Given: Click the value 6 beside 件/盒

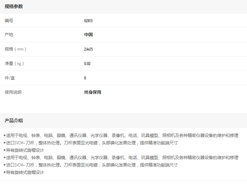Looking at the screenshot, I should 85,78.
